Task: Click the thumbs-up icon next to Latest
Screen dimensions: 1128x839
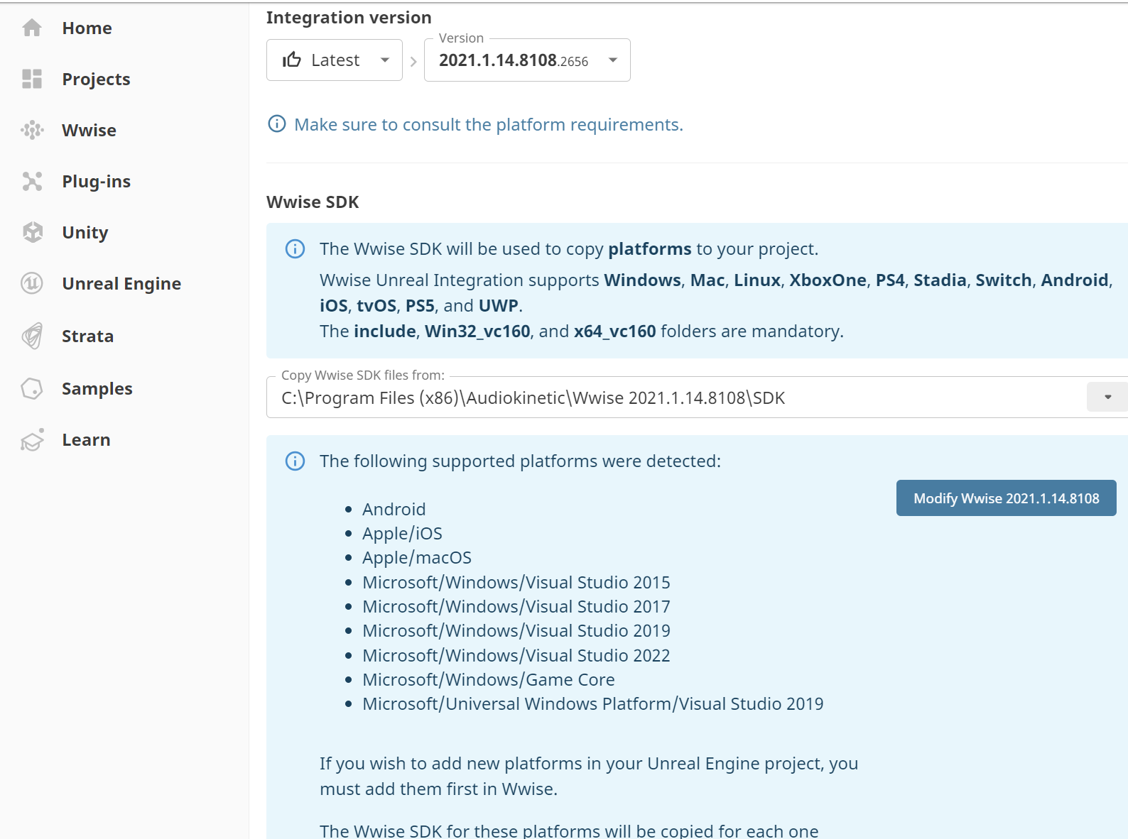Action: [x=292, y=60]
